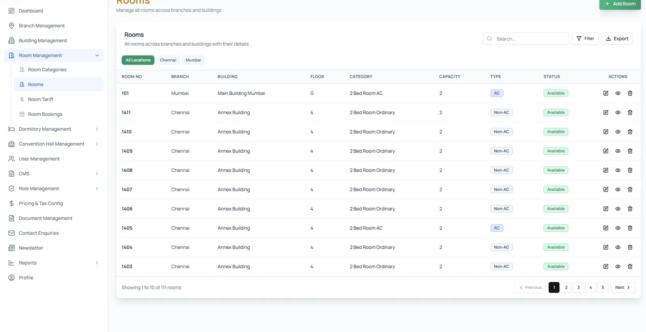Open Room Tariff submenu item

pyautogui.click(x=59, y=99)
